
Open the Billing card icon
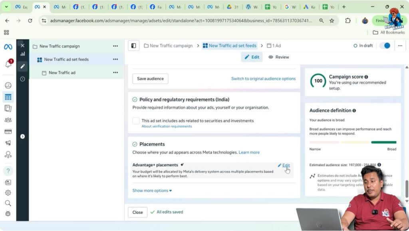[x=8, y=131]
